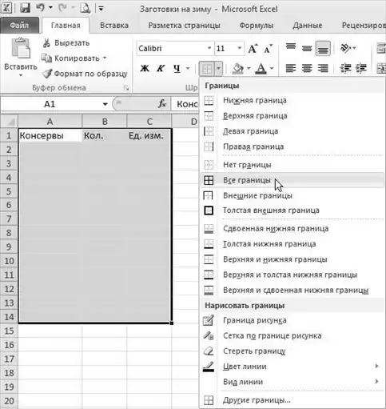Image resolution: width=386 pixels, height=409 pixels.
Task: Open underline style dropdown arrow
Action: (x=188, y=69)
